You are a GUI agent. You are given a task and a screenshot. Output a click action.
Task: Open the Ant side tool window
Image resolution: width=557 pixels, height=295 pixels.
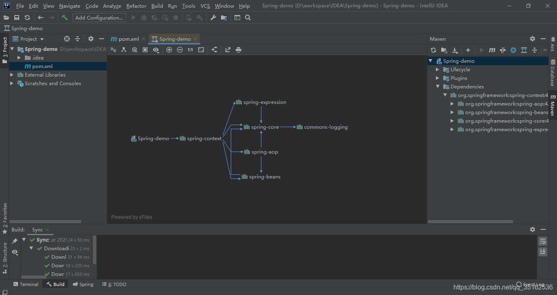pos(553,44)
